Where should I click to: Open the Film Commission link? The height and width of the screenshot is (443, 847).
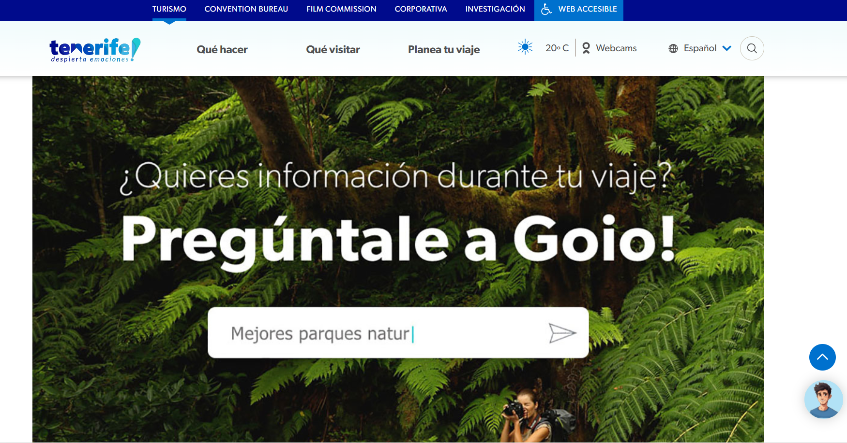point(341,9)
